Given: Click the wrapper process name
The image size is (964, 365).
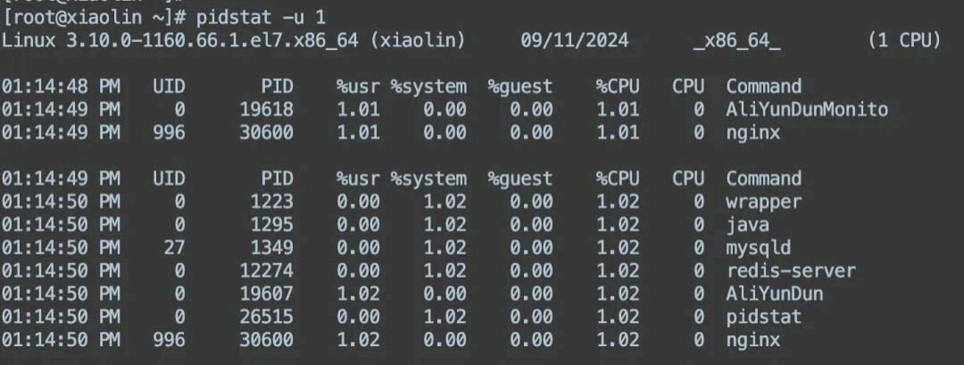Looking at the screenshot, I should (x=763, y=202).
